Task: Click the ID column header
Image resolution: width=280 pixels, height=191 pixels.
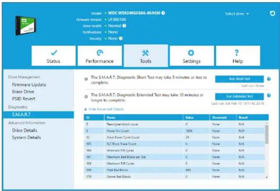Action: (94, 117)
